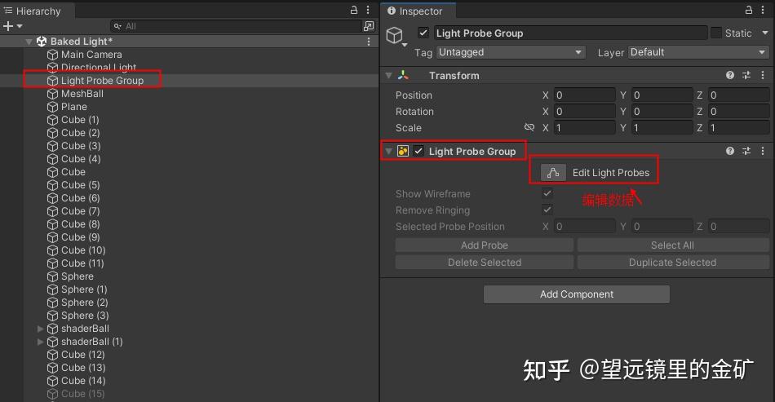
Task: Click the cube icon next to Cube (1)
Action: tap(52, 120)
